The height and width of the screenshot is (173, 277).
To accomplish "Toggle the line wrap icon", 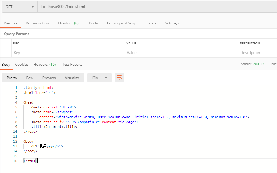I will [x=119, y=78].
